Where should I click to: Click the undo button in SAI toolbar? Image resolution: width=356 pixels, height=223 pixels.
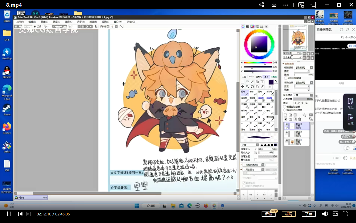tap(16, 27)
